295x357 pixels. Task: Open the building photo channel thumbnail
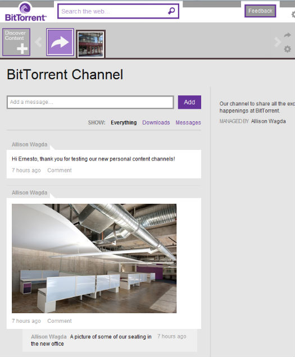[90, 44]
